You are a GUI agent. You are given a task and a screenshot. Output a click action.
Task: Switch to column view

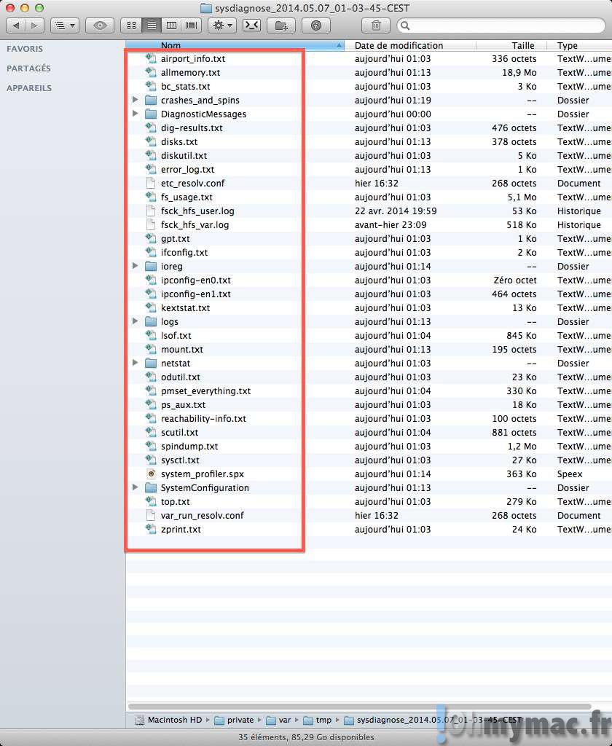(171, 25)
